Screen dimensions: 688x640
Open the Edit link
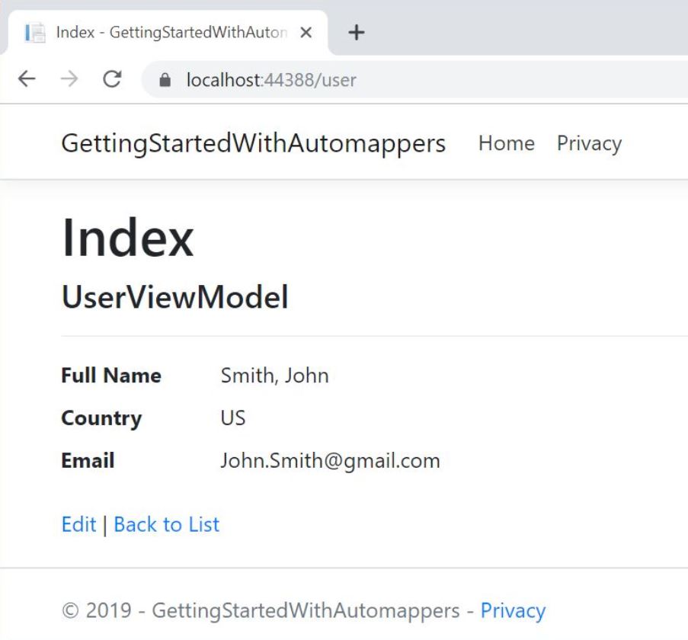pyautogui.click(x=78, y=524)
